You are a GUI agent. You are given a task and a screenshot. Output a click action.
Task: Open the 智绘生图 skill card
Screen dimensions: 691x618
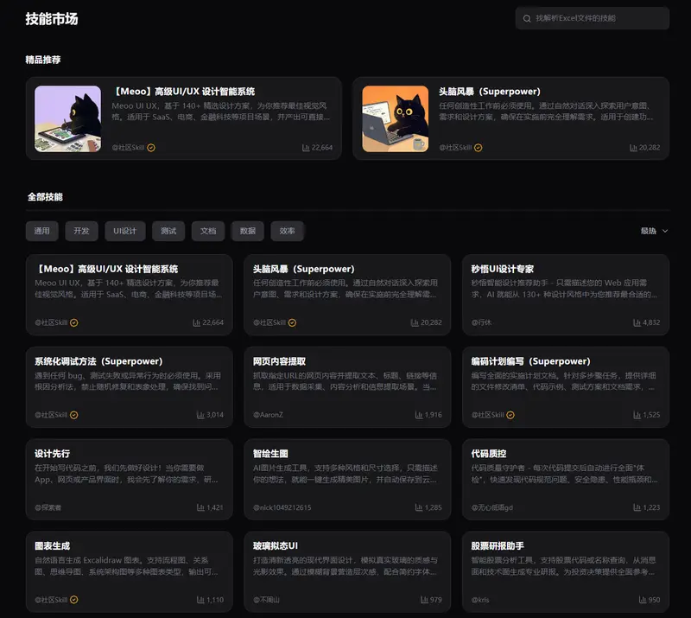pos(347,479)
